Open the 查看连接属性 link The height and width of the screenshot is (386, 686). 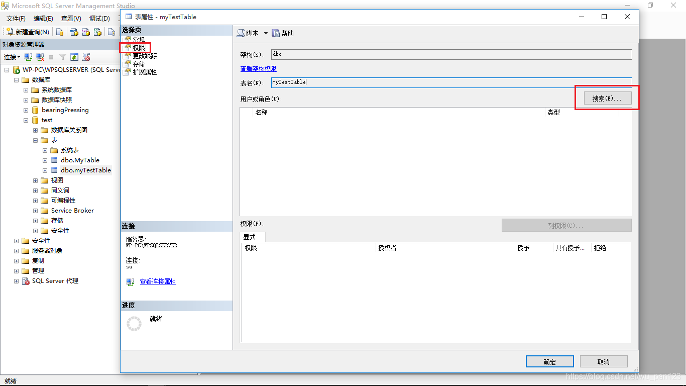click(x=158, y=281)
